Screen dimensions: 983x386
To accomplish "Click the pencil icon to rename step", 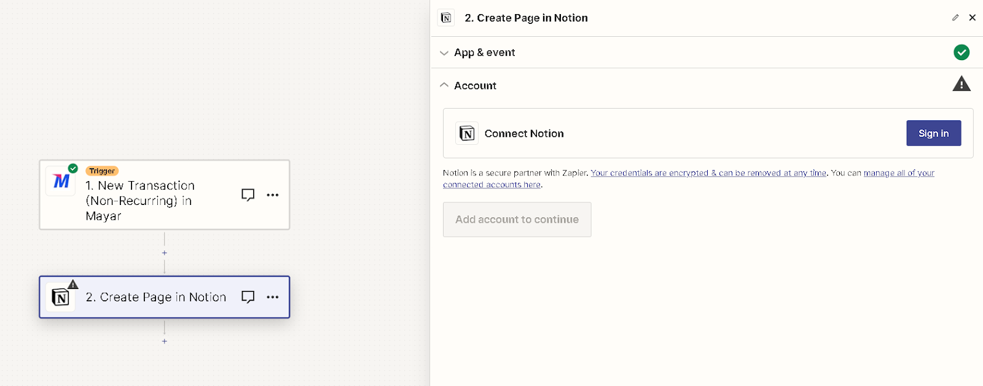I will click(x=955, y=18).
